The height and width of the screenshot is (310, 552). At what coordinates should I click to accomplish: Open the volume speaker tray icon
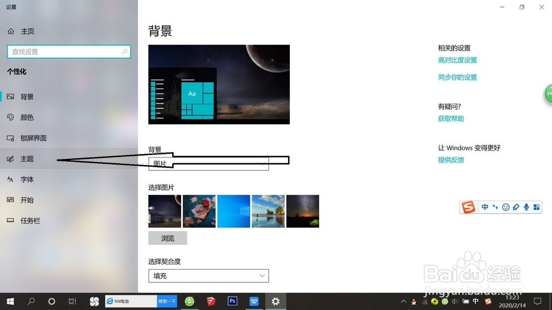(455, 302)
